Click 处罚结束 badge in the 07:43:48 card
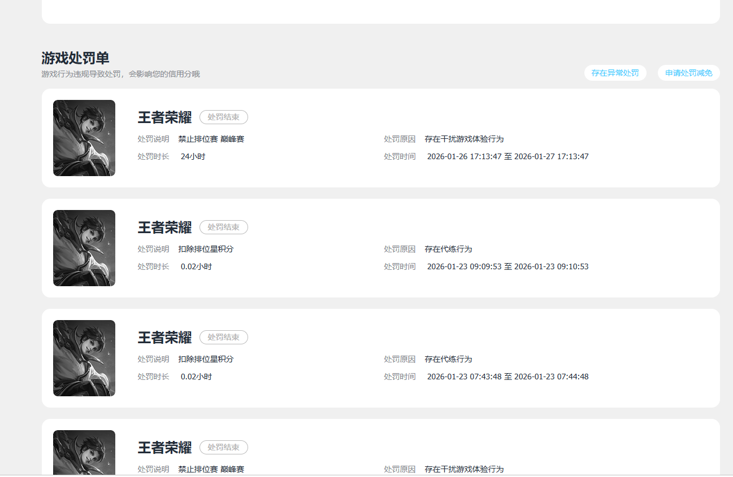Viewport: 733px width, 477px height. tap(224, 338)
